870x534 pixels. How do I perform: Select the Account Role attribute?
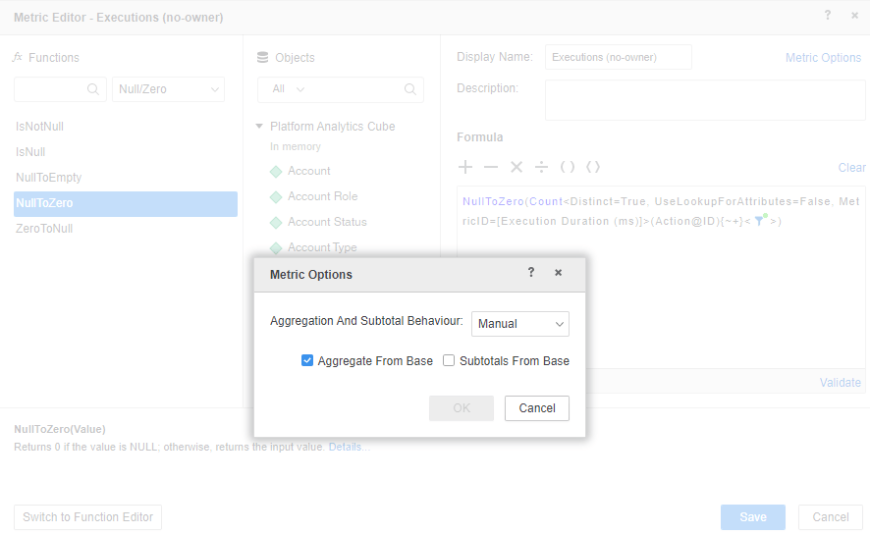click(x=322, y=196)
